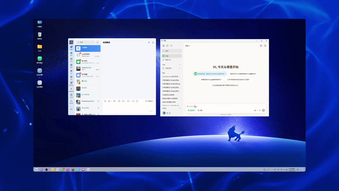The width and height of the screenshot is (339, 191).
Task: Click the quick meeting button in WeCom toolbar
Action: click(x=149, y=101)
